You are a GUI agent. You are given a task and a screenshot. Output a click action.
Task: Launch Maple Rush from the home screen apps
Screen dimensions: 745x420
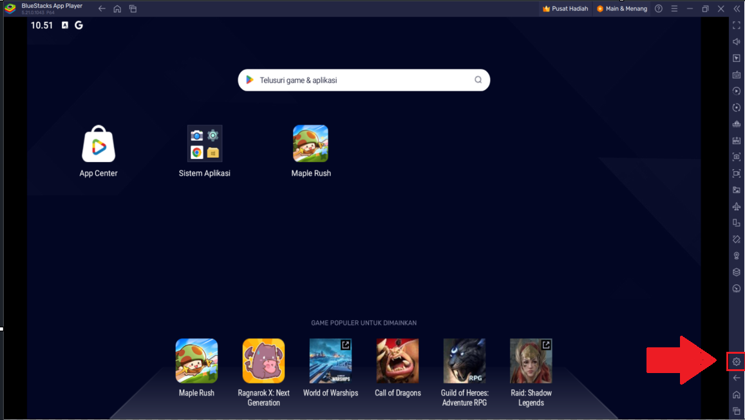pyautogui.click(x=311, y=151)
